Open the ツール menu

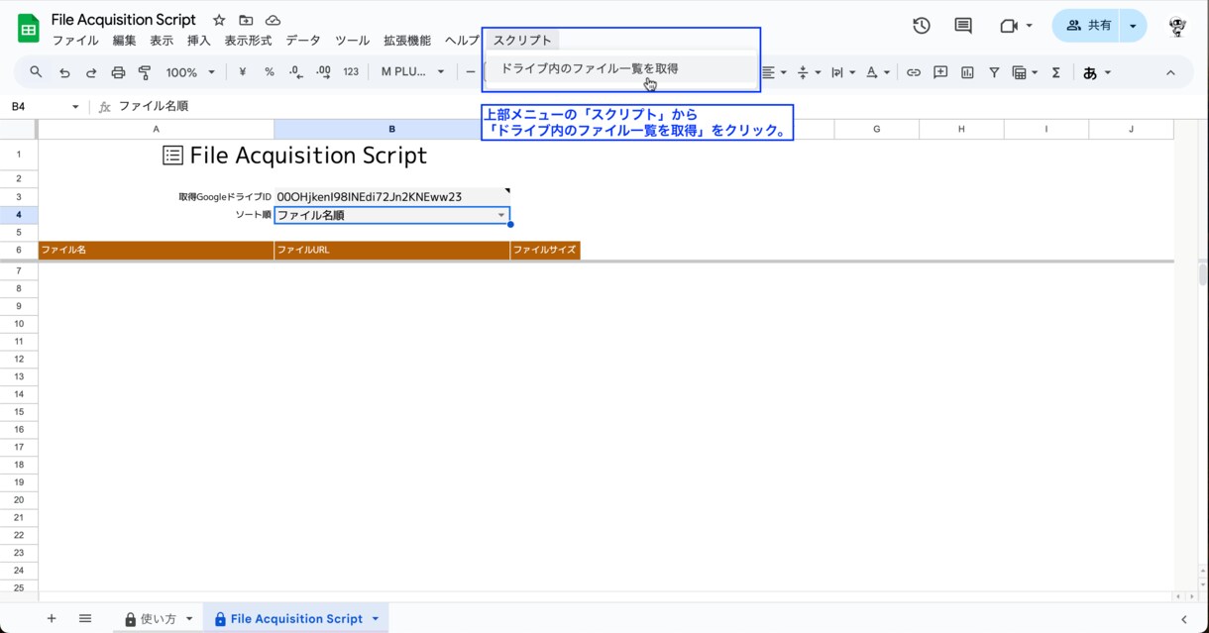click(x=353, y=41)
